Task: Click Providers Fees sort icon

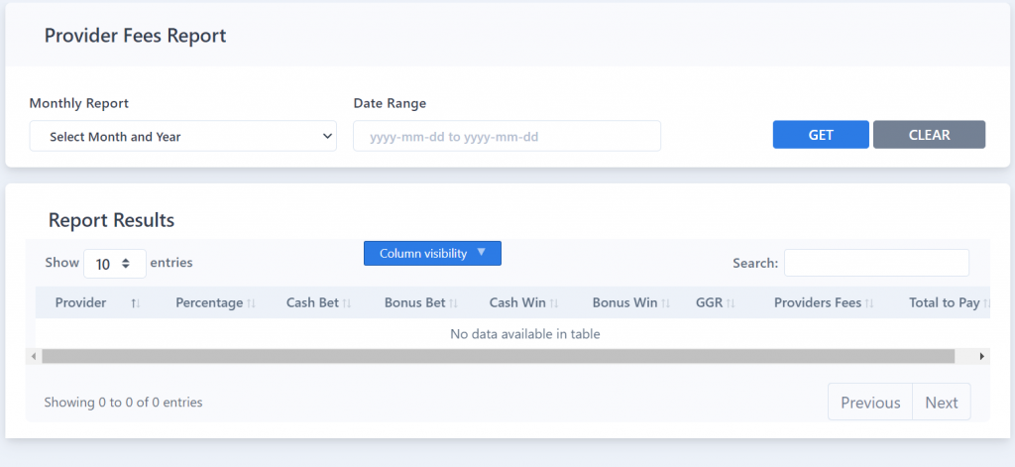Action: 869,303
